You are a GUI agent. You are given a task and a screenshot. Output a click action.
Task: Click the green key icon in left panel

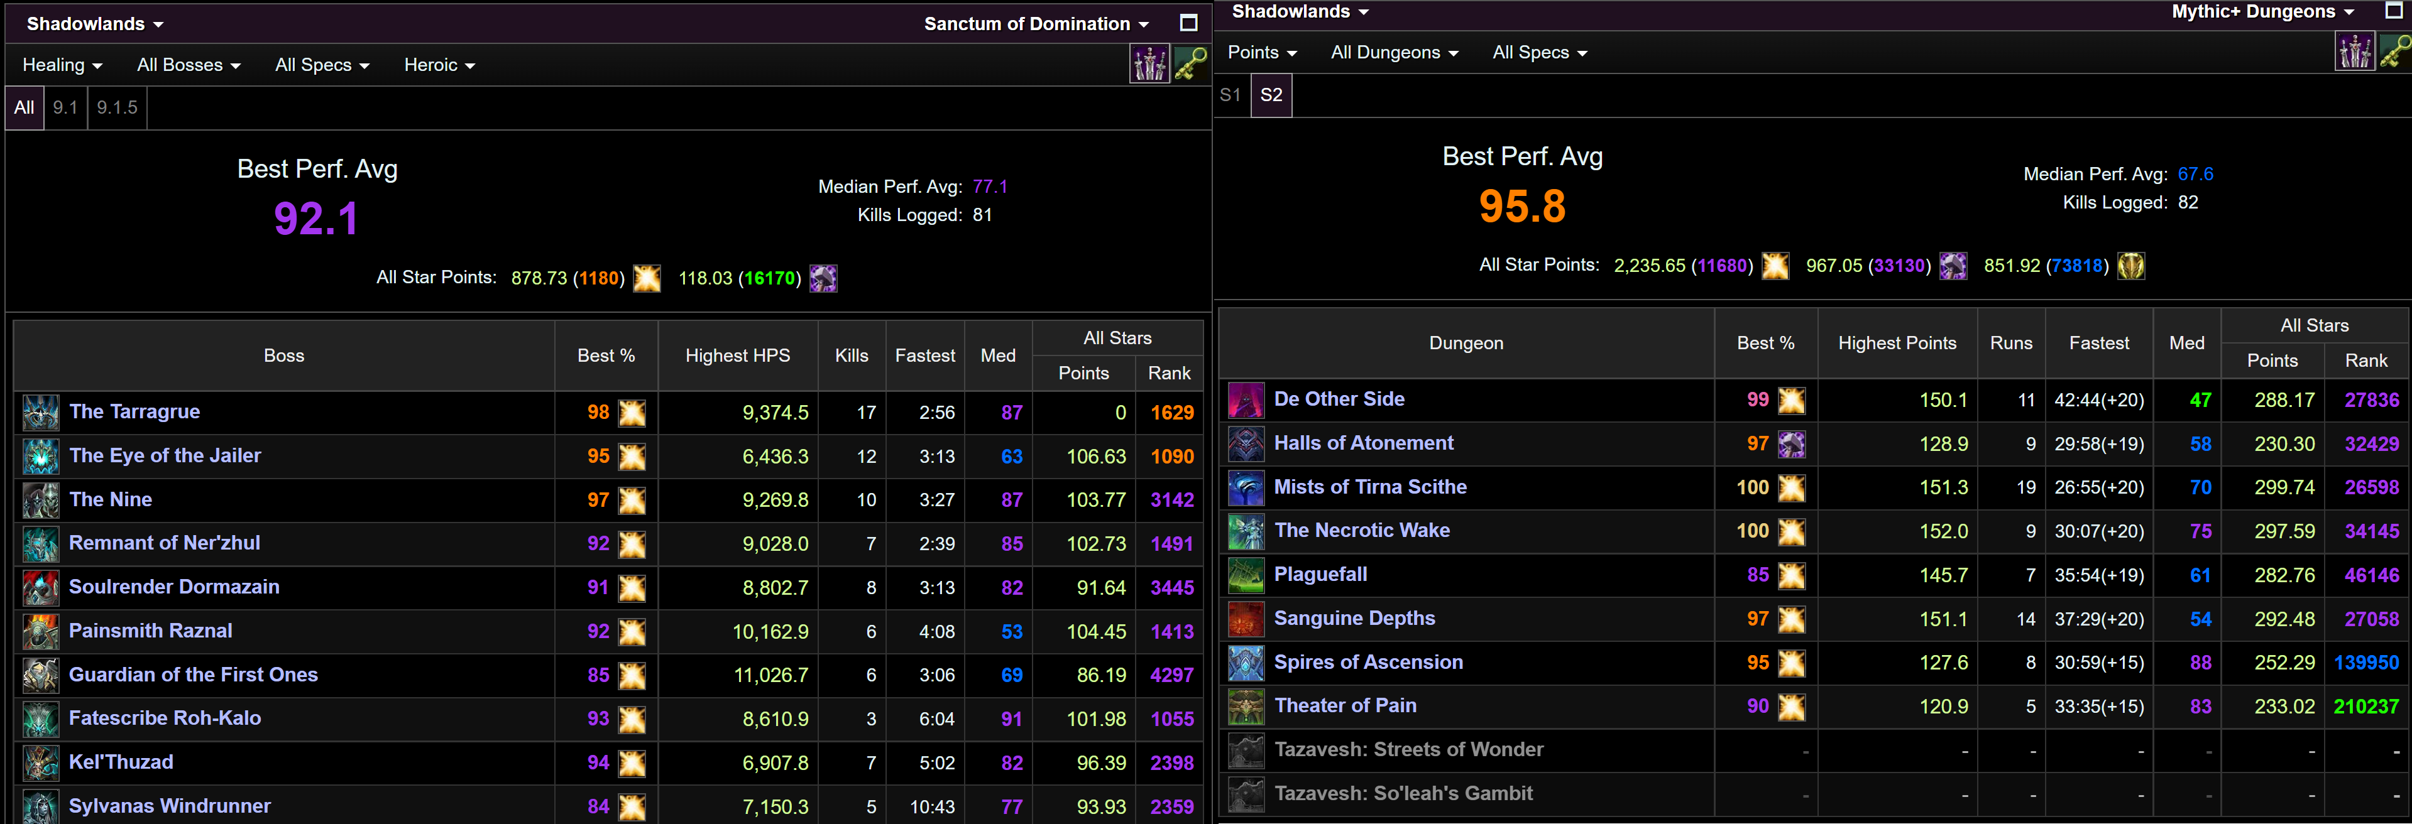1190,65
